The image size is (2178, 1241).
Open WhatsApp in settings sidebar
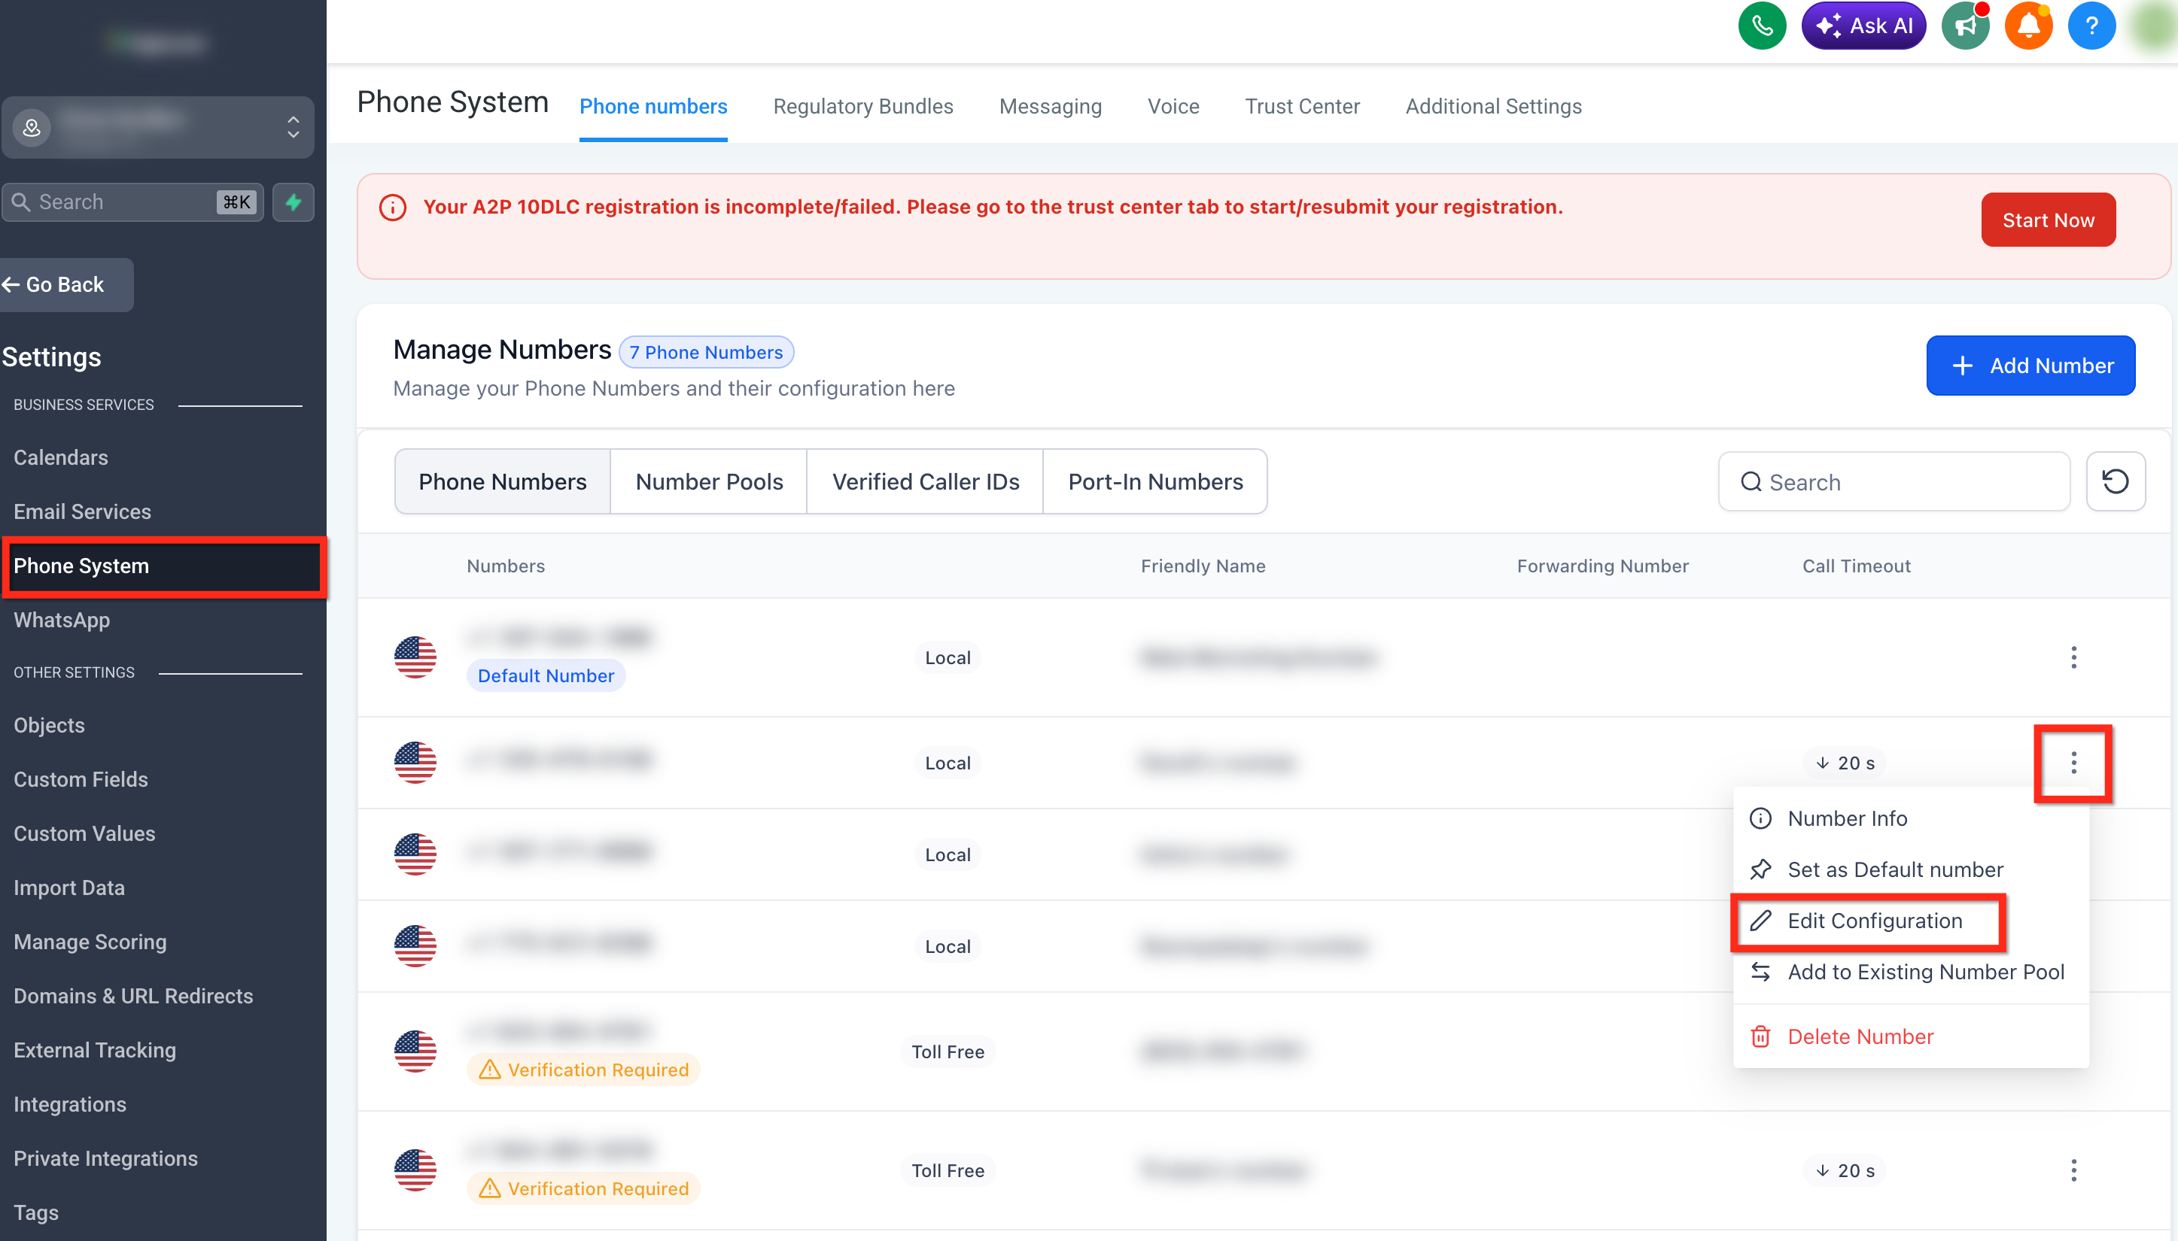(x=62, y=620)
